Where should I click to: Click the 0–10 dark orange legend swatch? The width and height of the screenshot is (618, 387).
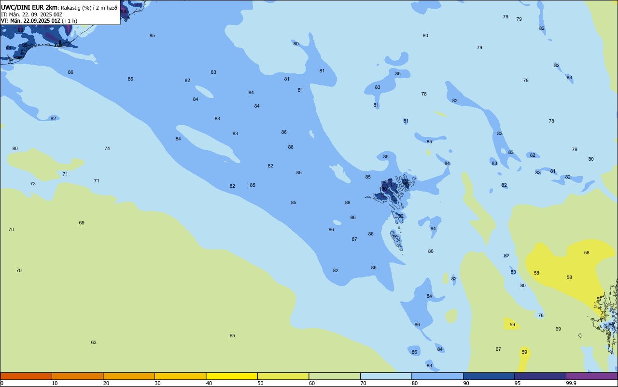26,376
